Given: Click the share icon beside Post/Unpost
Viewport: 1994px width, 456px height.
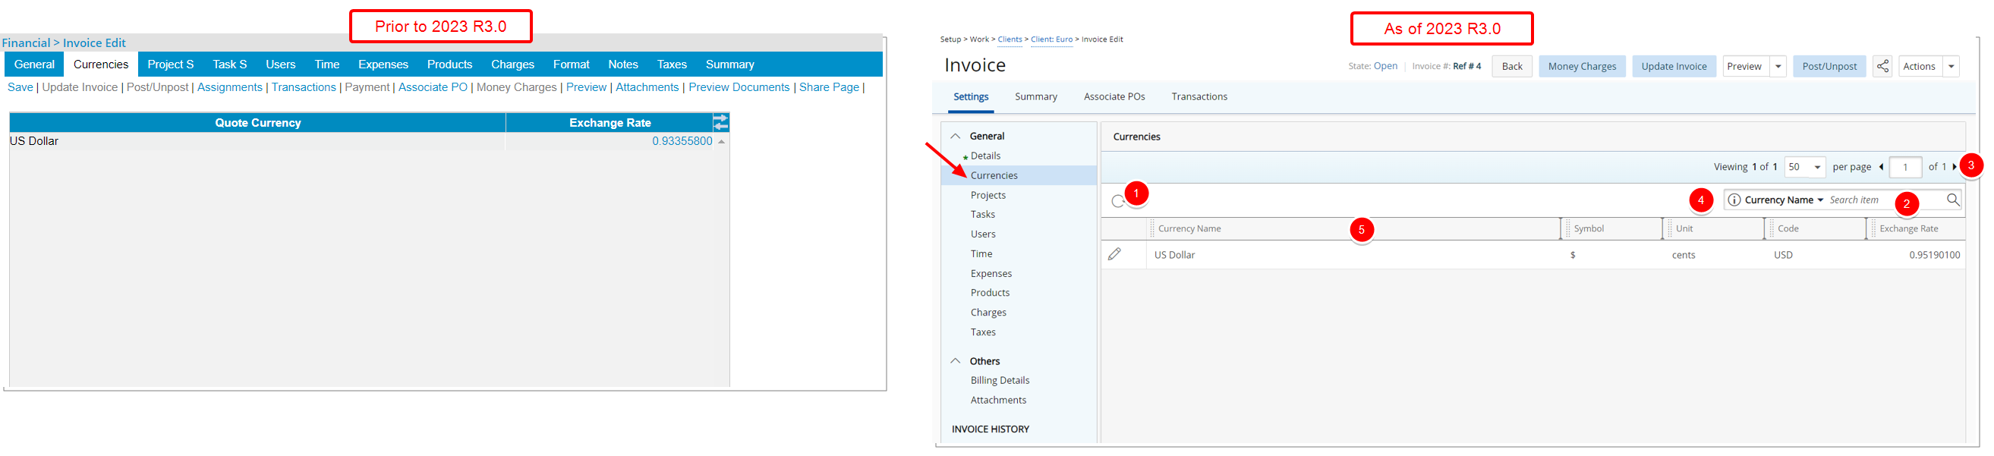Looking at the screenshot, I should point(1882,67).
